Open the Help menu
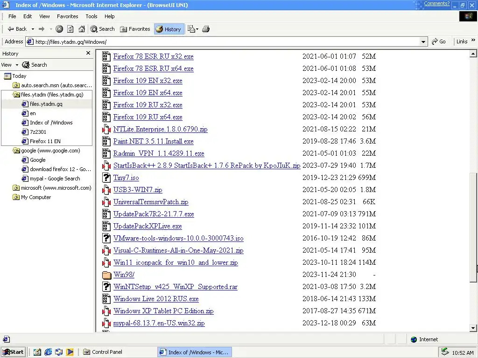The width and height of the screenshot is (478, 358). (x=109, y=16)
